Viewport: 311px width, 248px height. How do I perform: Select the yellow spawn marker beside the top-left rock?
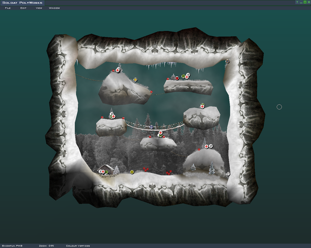(x=135, y=80)
